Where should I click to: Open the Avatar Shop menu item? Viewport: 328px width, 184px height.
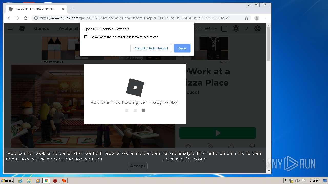tap(69, 28)
